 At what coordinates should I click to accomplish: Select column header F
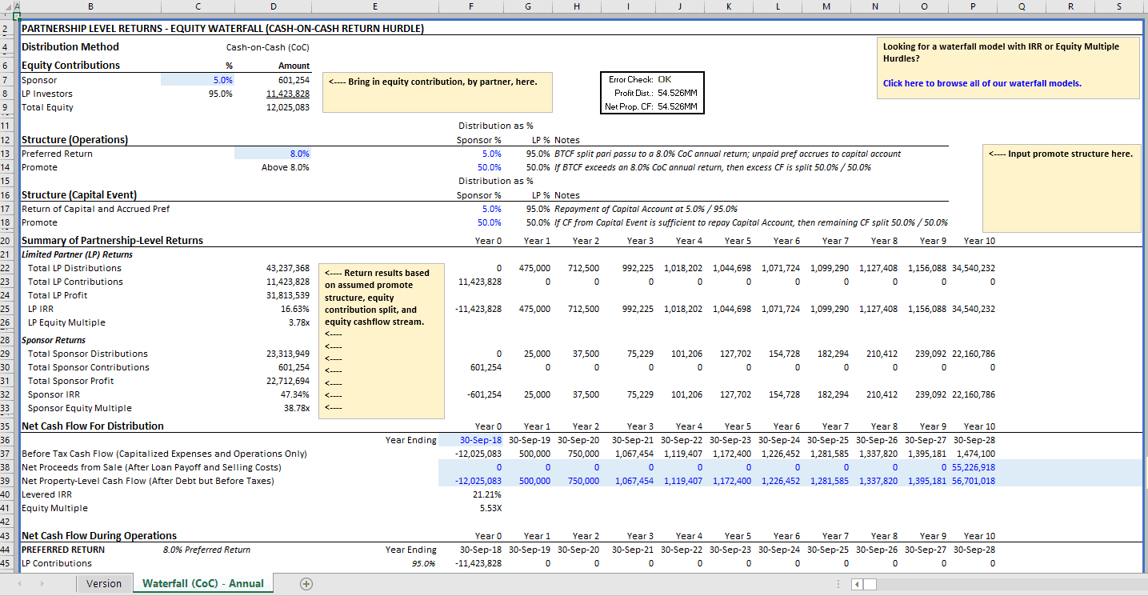(x=470, y=6)
